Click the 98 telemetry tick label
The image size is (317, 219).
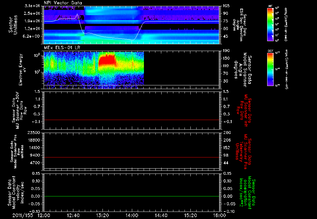pos(226,155)
